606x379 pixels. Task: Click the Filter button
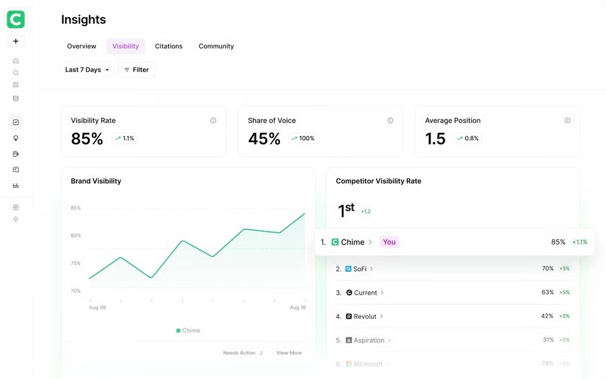pyautogui.click(x=137, y=70)
